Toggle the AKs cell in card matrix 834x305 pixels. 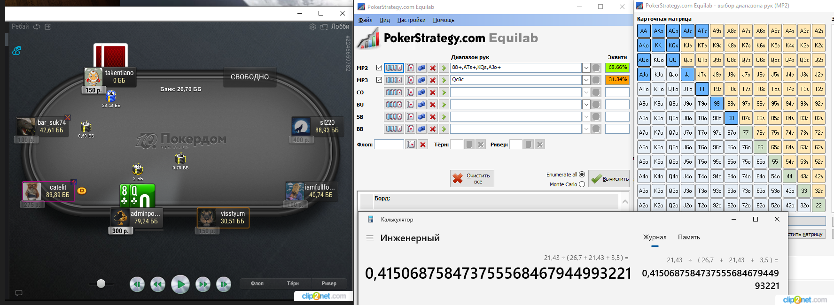click(x=658, y=31)
